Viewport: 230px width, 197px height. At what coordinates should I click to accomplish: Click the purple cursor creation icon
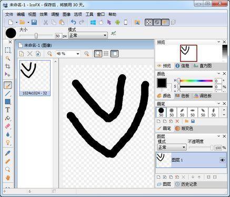[x=109, y=22]
